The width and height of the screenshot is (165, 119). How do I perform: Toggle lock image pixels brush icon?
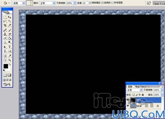(x=137, y=95)
